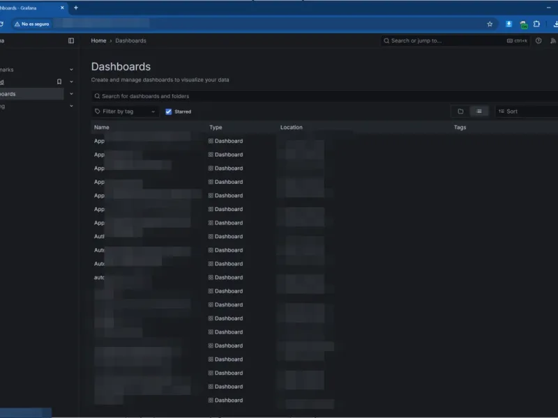Toggle the Grafana sidebar dock menu icon
This screenshot has width=558, height=418.
point(71,41)
